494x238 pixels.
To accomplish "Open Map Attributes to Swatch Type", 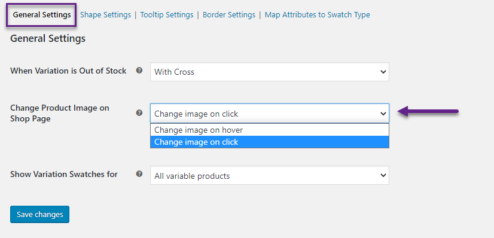I will [x=317, y=15].
